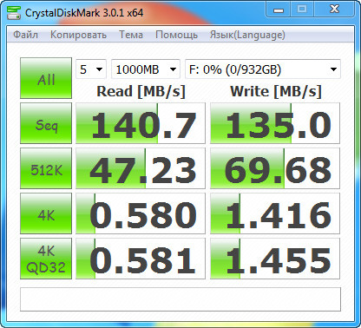Open the Копировать menu

coord(78,35)
